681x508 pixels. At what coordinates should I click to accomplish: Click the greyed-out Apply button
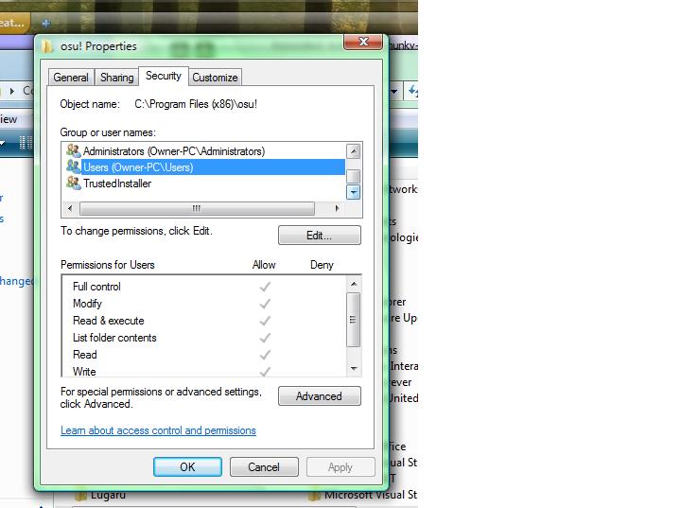pyautogui.click(x=340, y=466)
